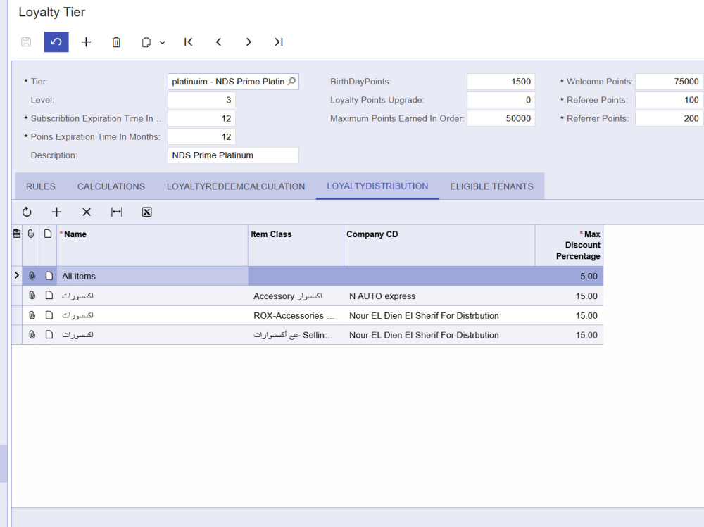This screenshot has height=527, width=704.
Task: Add a new row to the grid
Action: 56,212
